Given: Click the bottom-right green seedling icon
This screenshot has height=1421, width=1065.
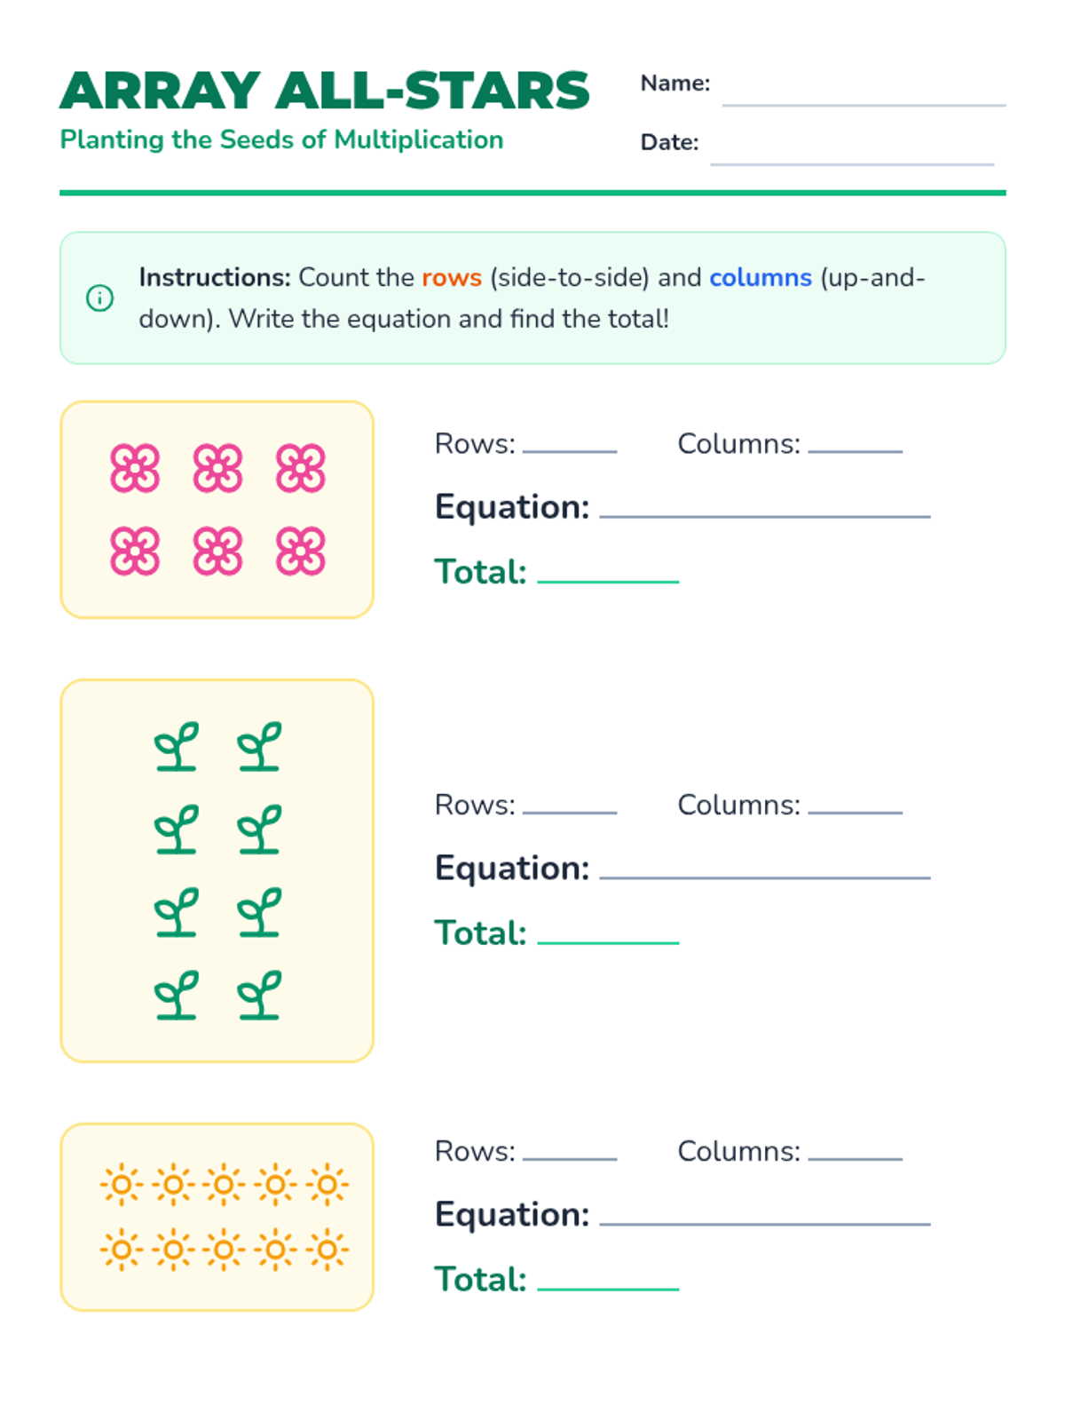Looking at the screenshot, I should [x=259, y=995].
